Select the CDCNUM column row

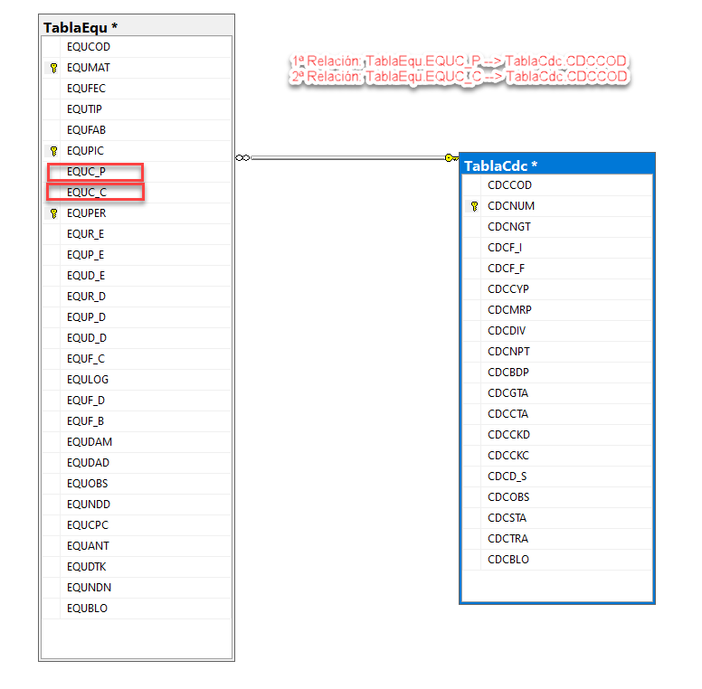[557, 206]
